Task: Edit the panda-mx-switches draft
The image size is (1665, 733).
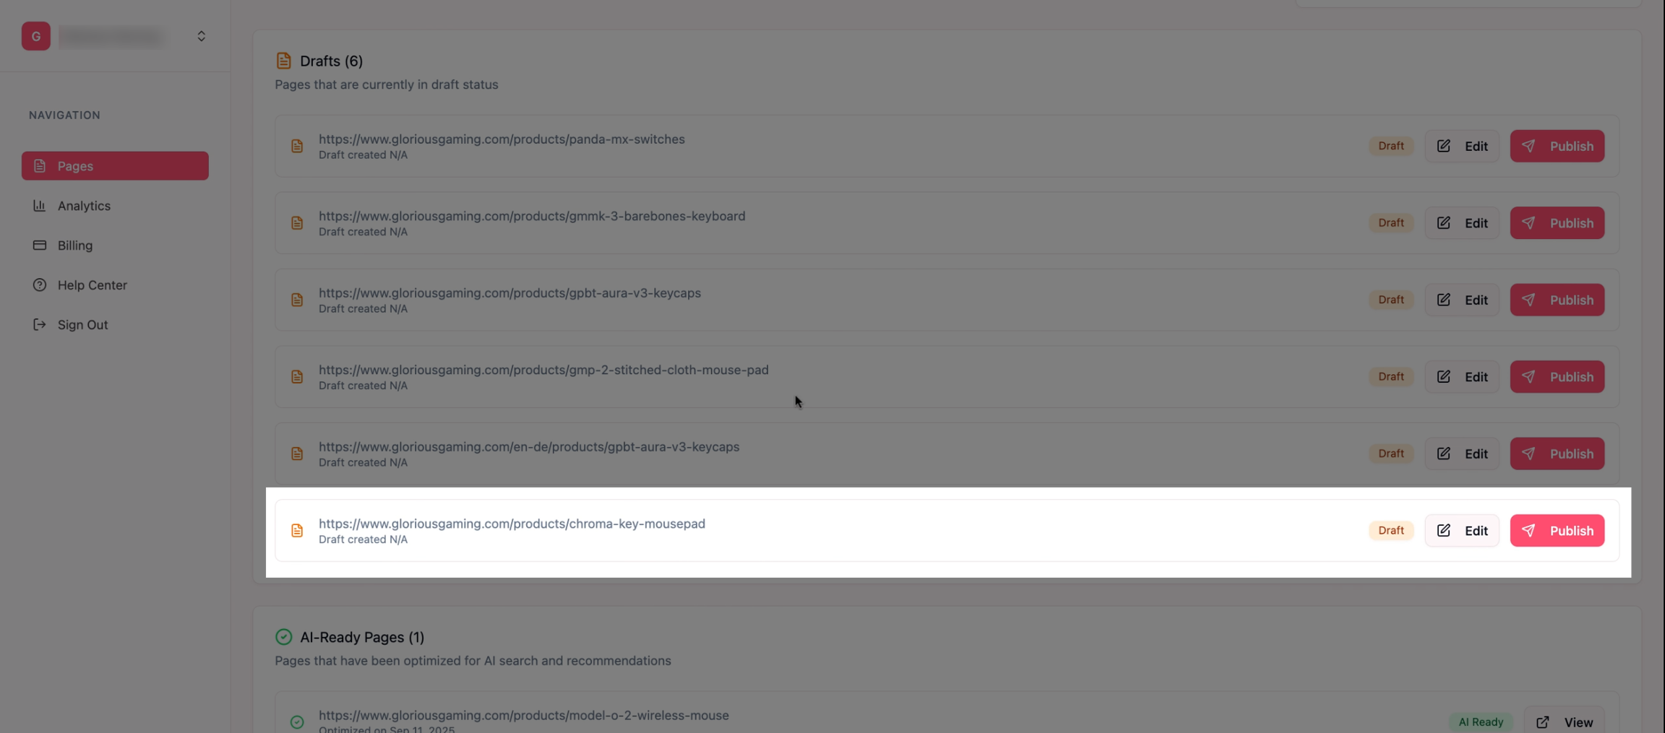Action: coord(1462,146)
